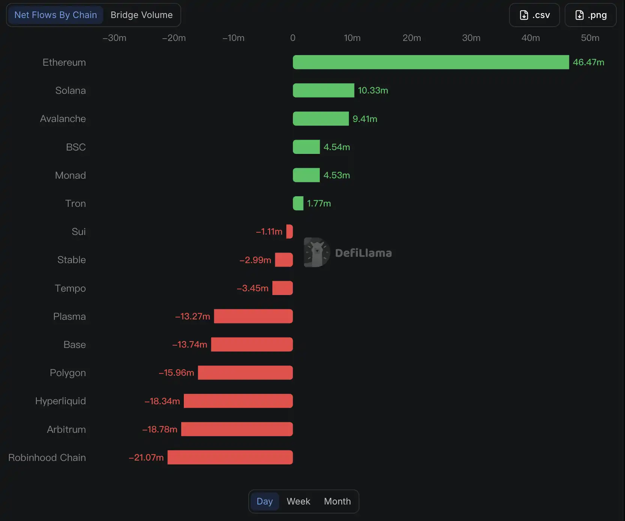Click the –13.27m value label

click(192, 316)
